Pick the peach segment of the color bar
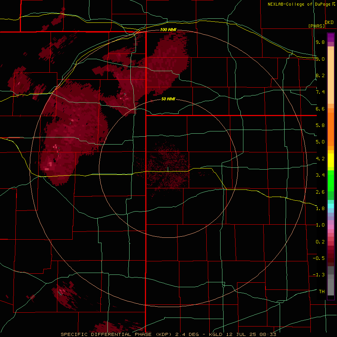 (x=331, y=77)
